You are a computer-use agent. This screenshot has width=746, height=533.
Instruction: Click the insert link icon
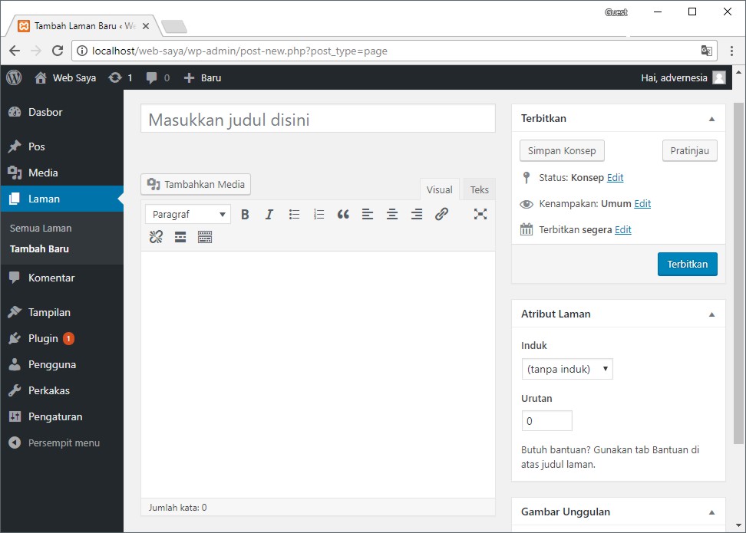[x=441, y=215]
